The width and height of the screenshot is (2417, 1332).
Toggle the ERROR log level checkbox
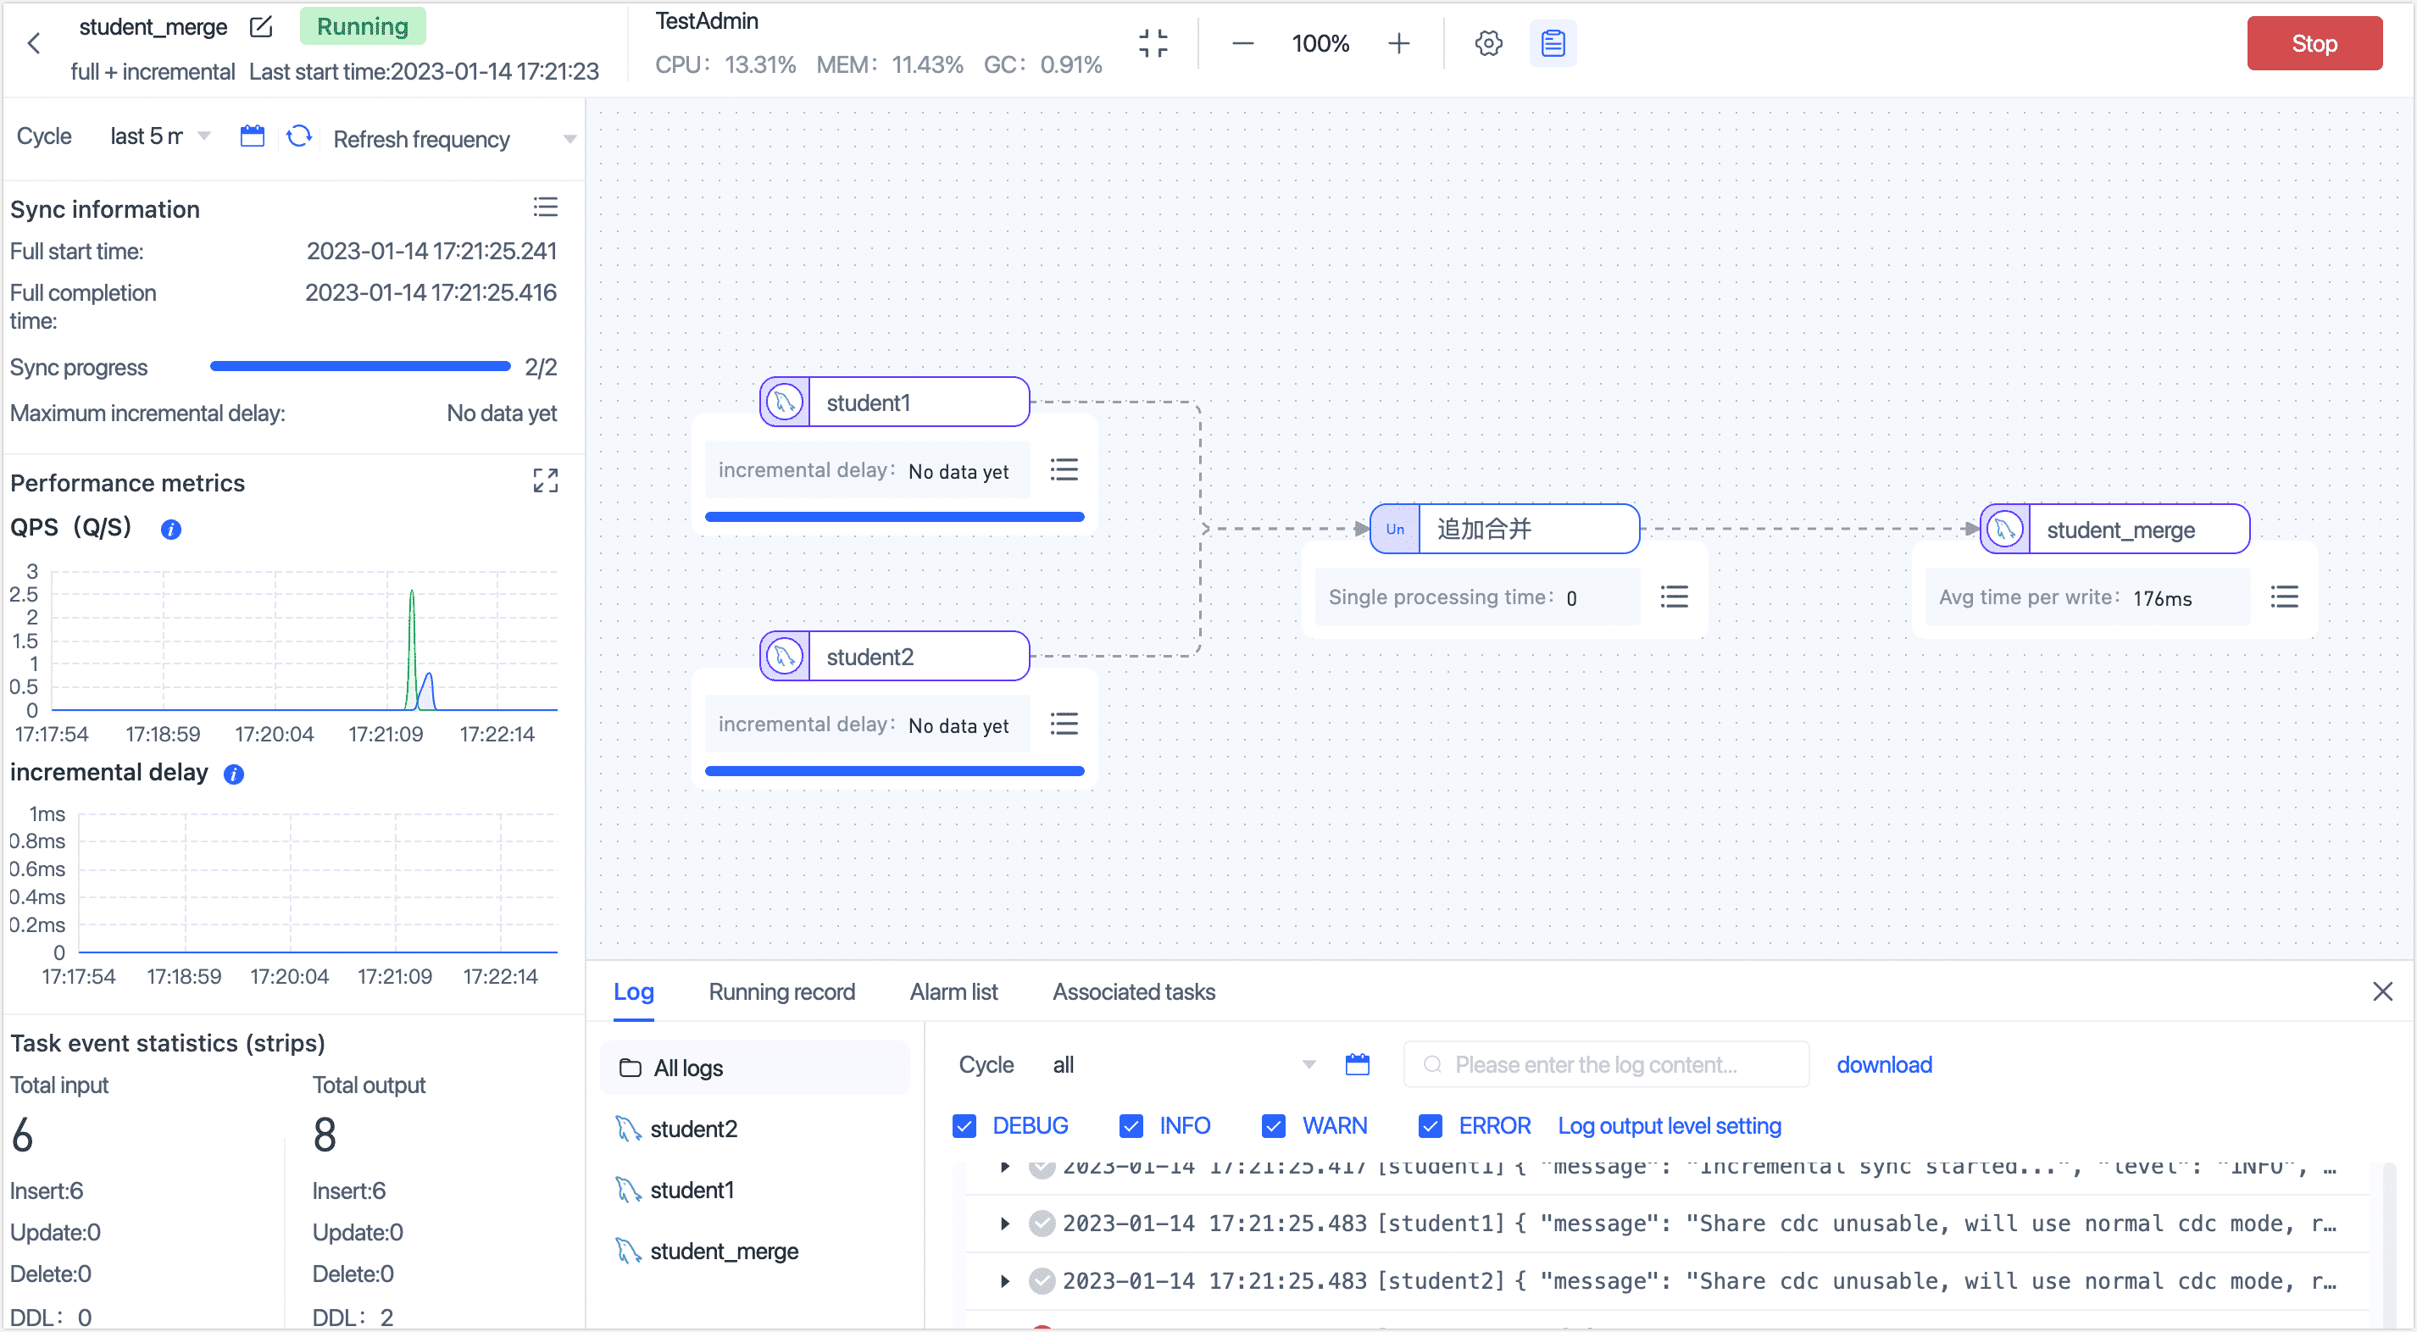click(x=1429, y=1125)
